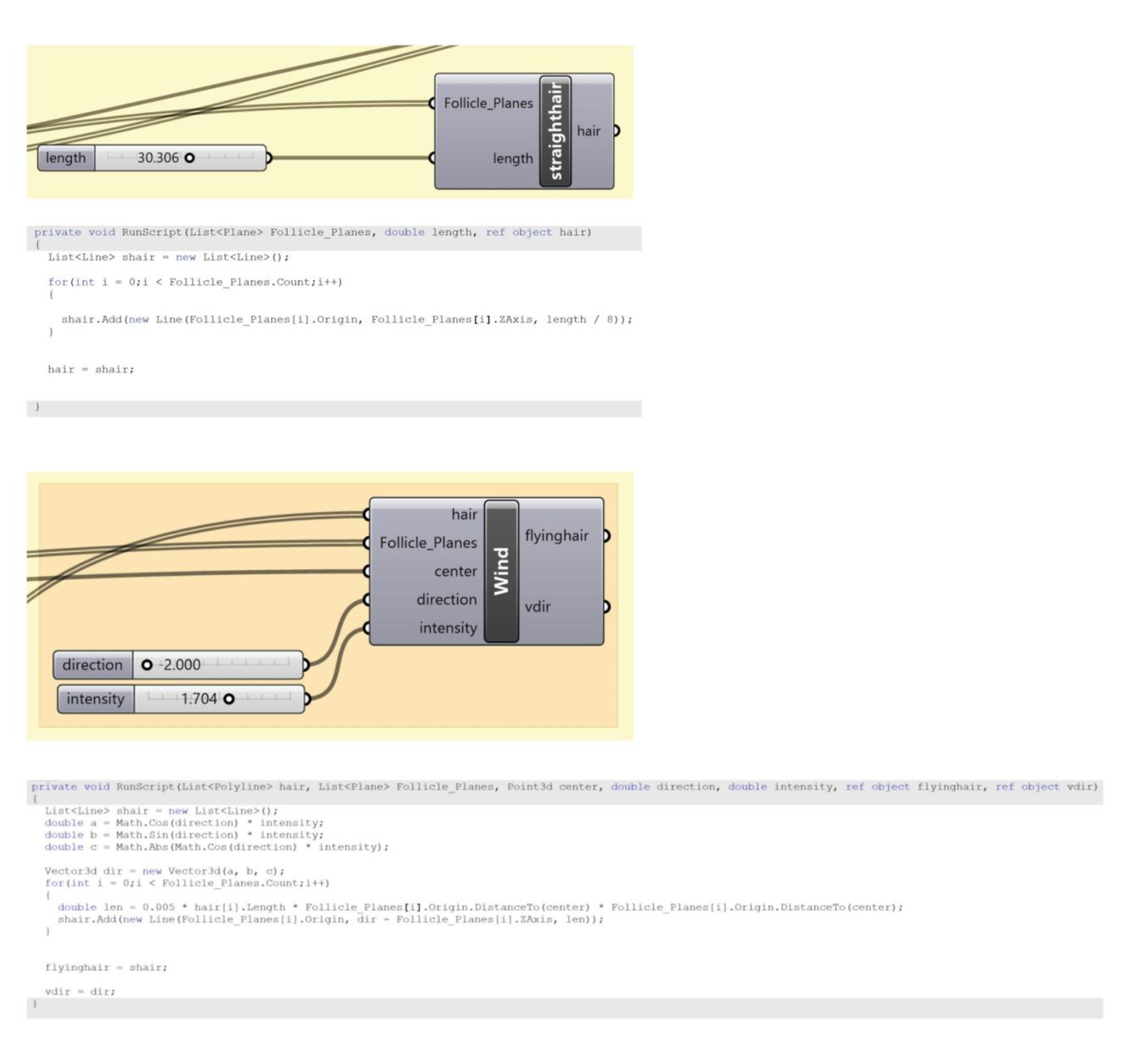This screenshot has width=1125, height=1049.
Task: Click the first script's for-loop line
Action: (195, 282)
